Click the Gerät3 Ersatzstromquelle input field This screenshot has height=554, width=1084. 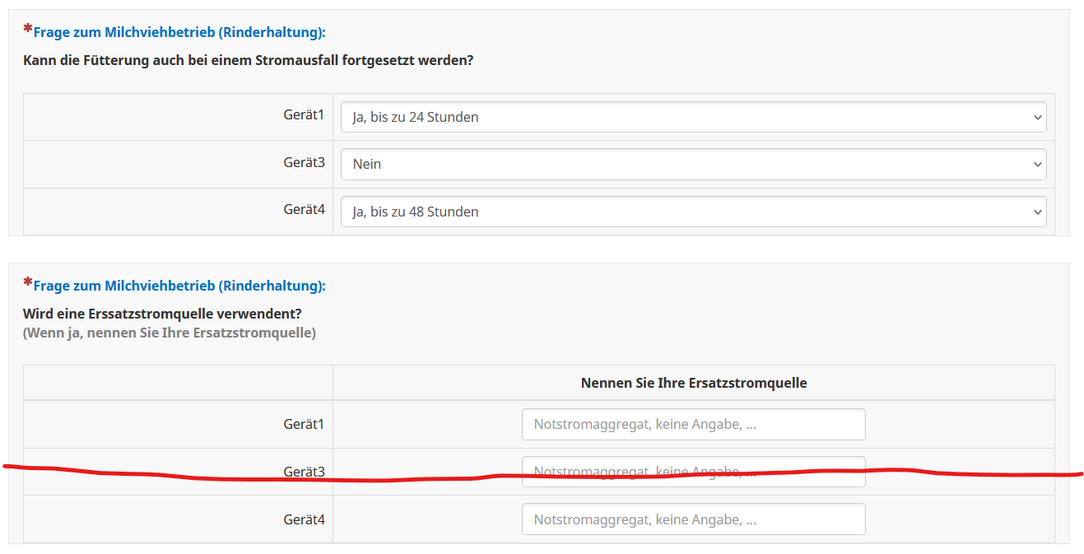point(693,472)
